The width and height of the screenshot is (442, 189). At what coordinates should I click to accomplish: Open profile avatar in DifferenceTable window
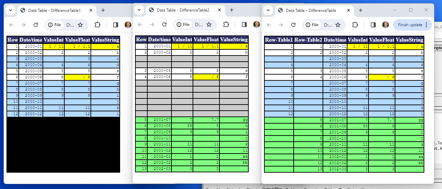[386, 25]
